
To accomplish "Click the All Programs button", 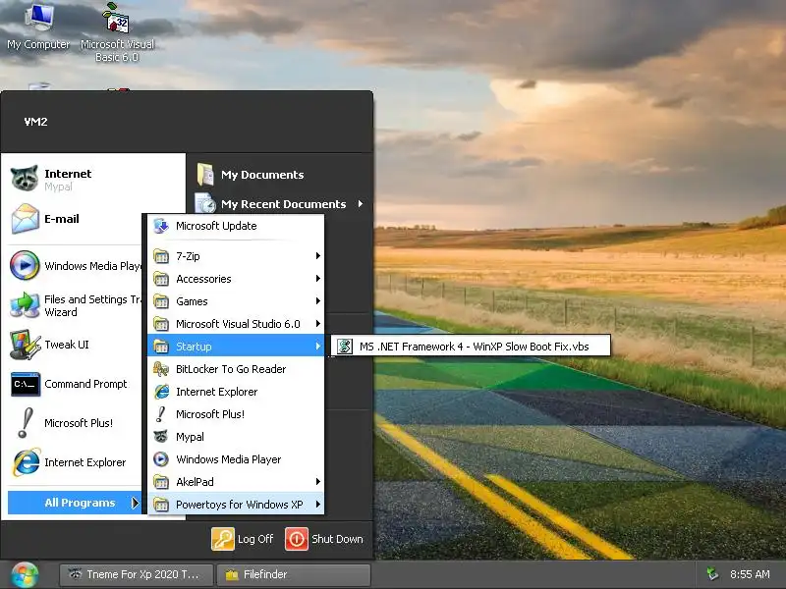I will coord(75,503).
